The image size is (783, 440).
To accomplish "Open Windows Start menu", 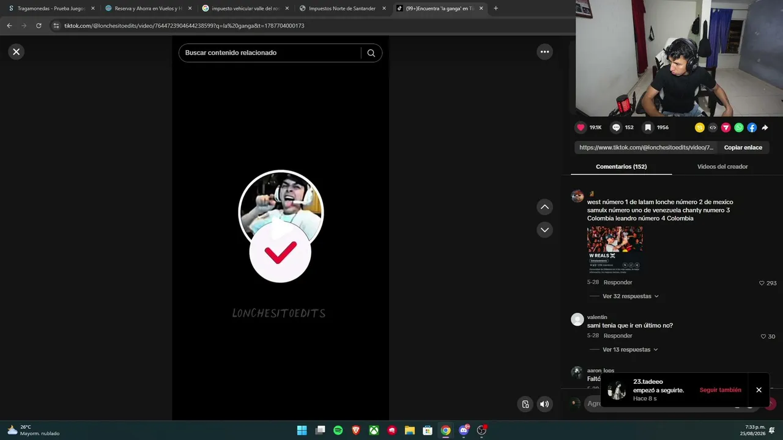I will click(302, 430).
